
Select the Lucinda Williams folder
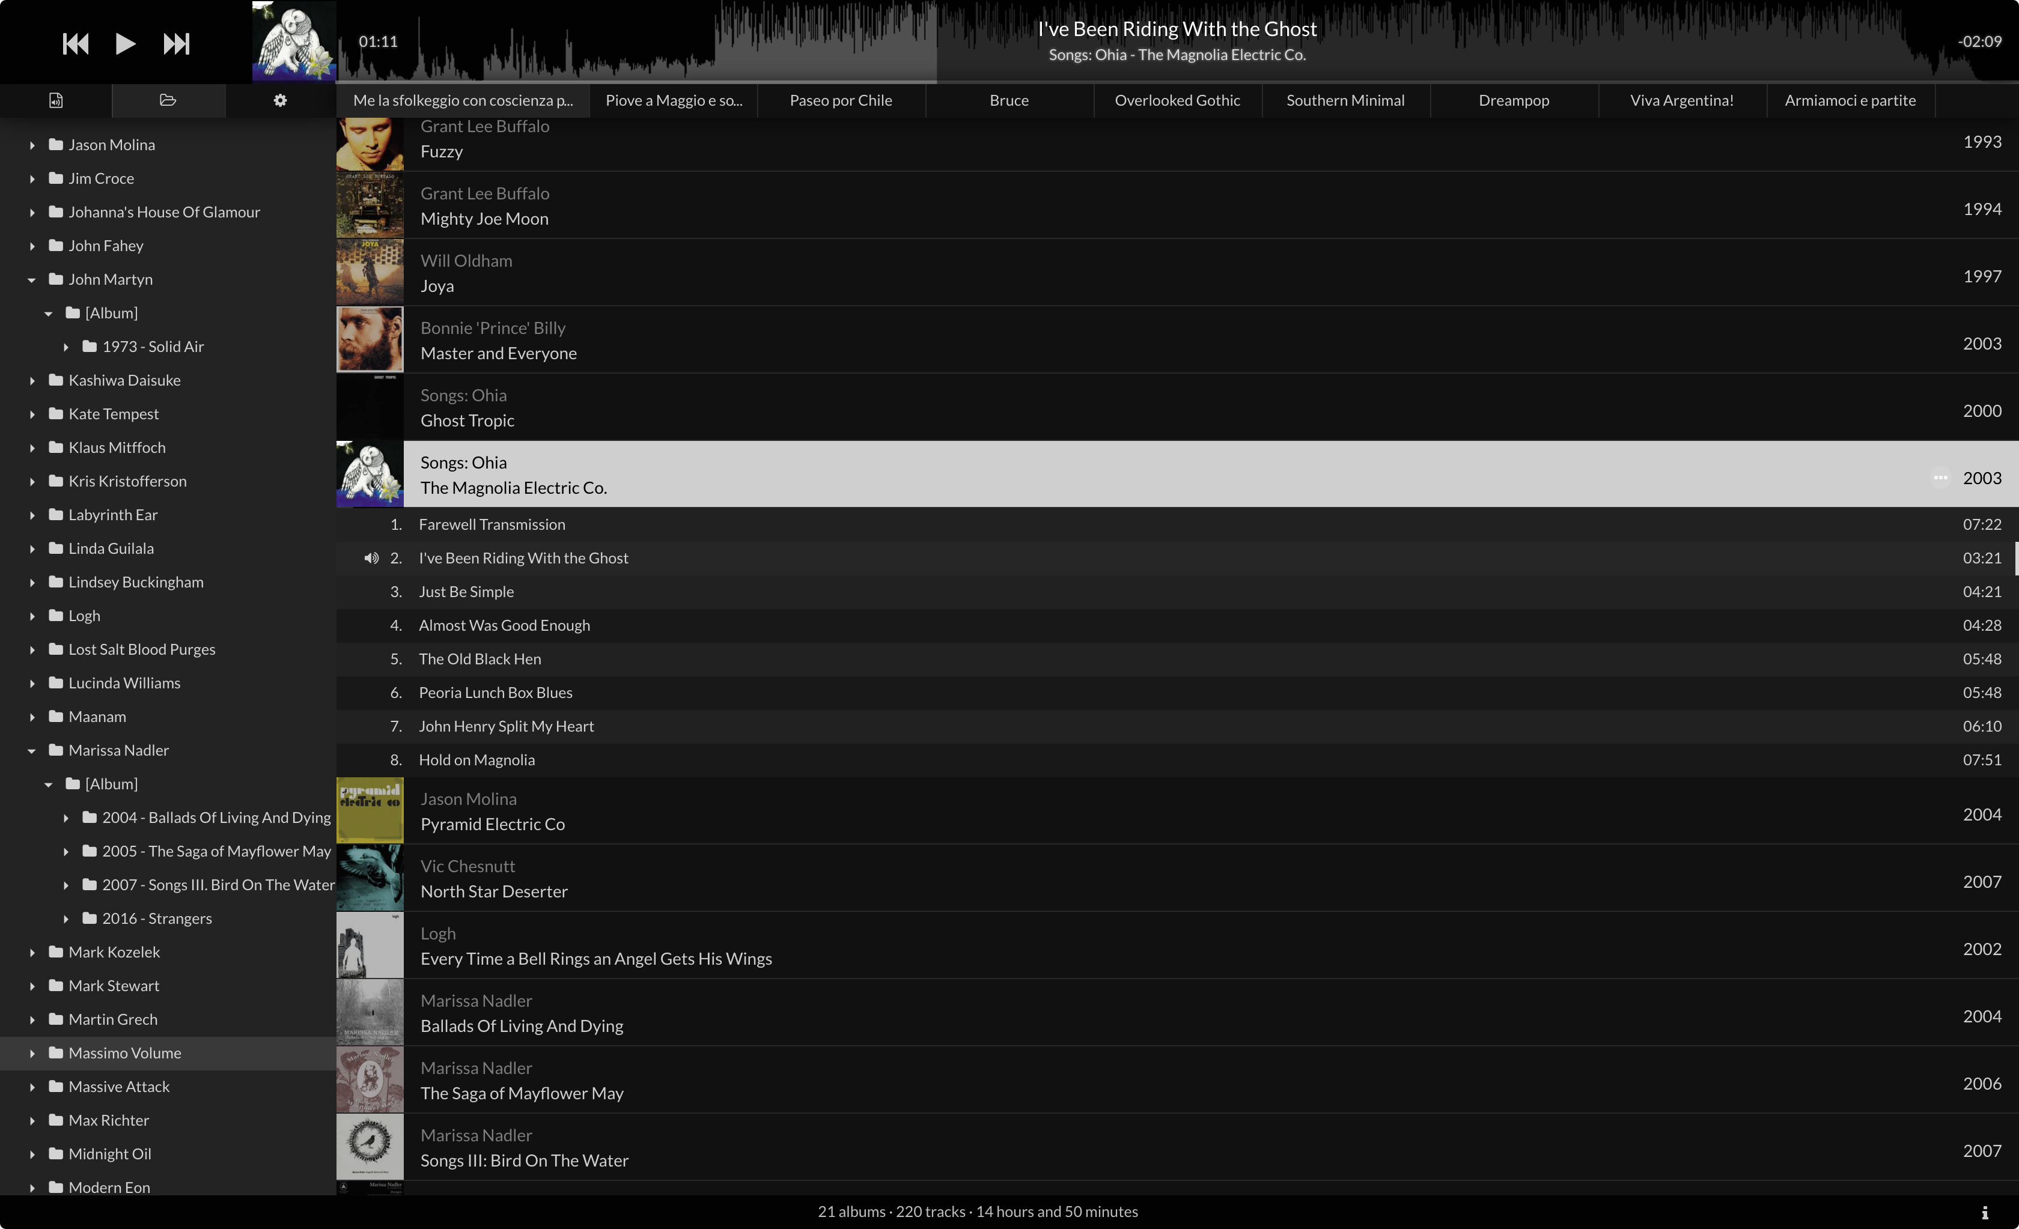124,682
